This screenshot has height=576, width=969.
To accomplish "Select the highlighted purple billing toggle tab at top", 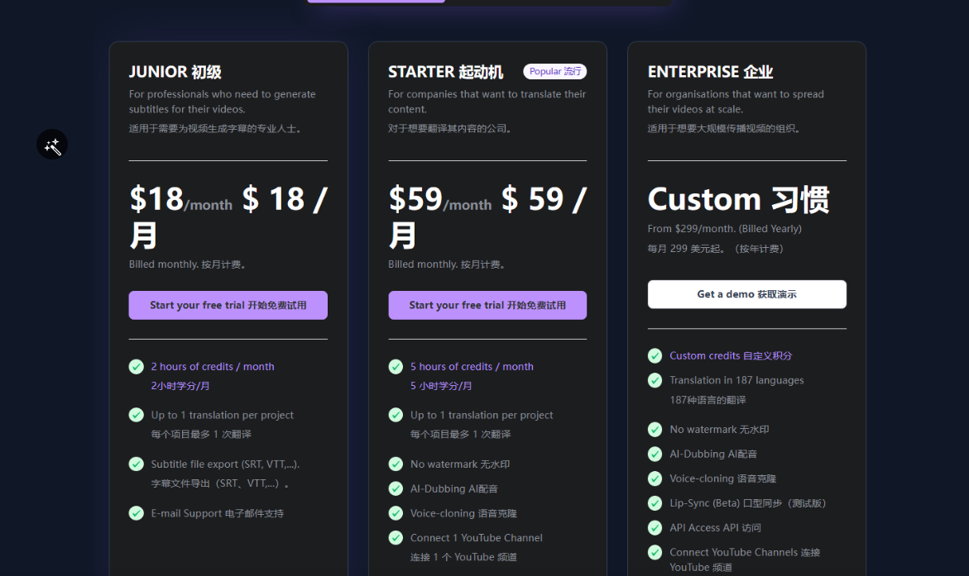I will [376, 1].
